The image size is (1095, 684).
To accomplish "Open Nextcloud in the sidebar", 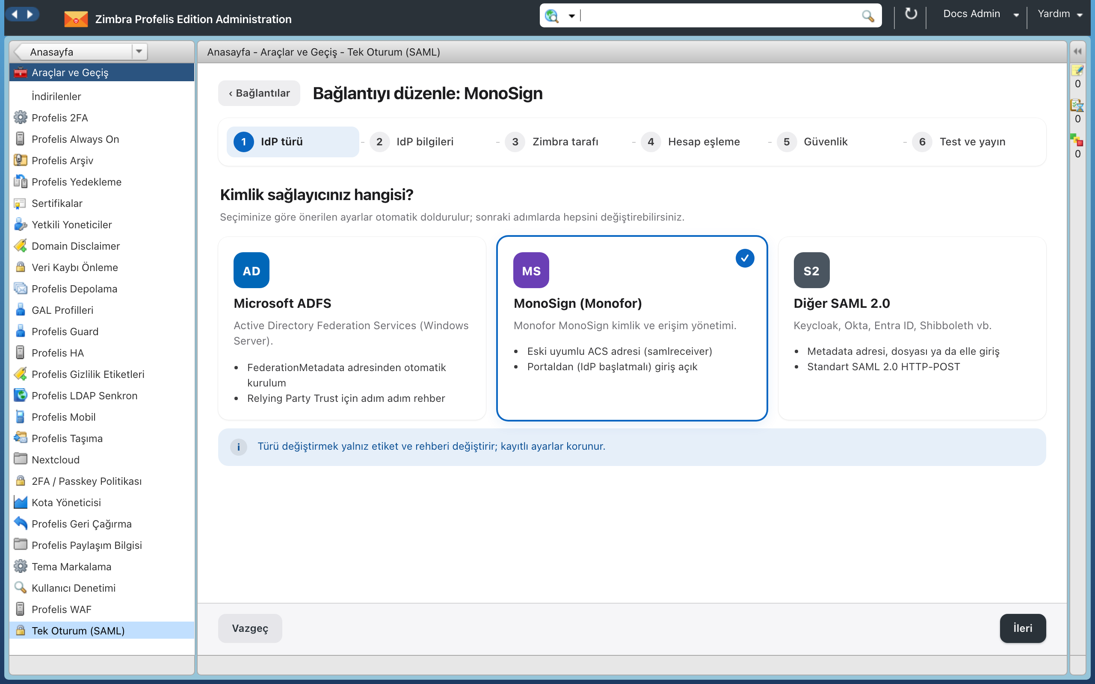I will 102,460.
